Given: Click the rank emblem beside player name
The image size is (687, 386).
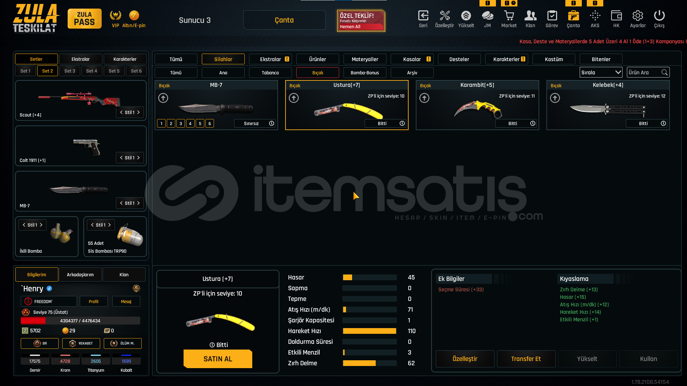Looking at the screenshot, I should pyautogui.click(x=136, y=288).
